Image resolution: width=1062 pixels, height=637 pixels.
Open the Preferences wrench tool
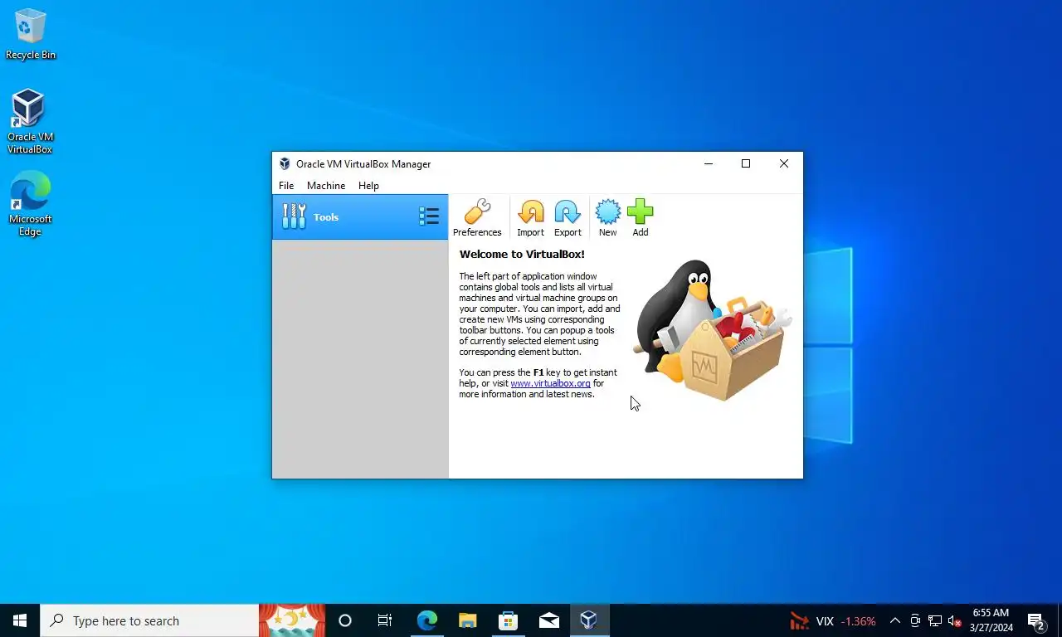click(477, 218)
